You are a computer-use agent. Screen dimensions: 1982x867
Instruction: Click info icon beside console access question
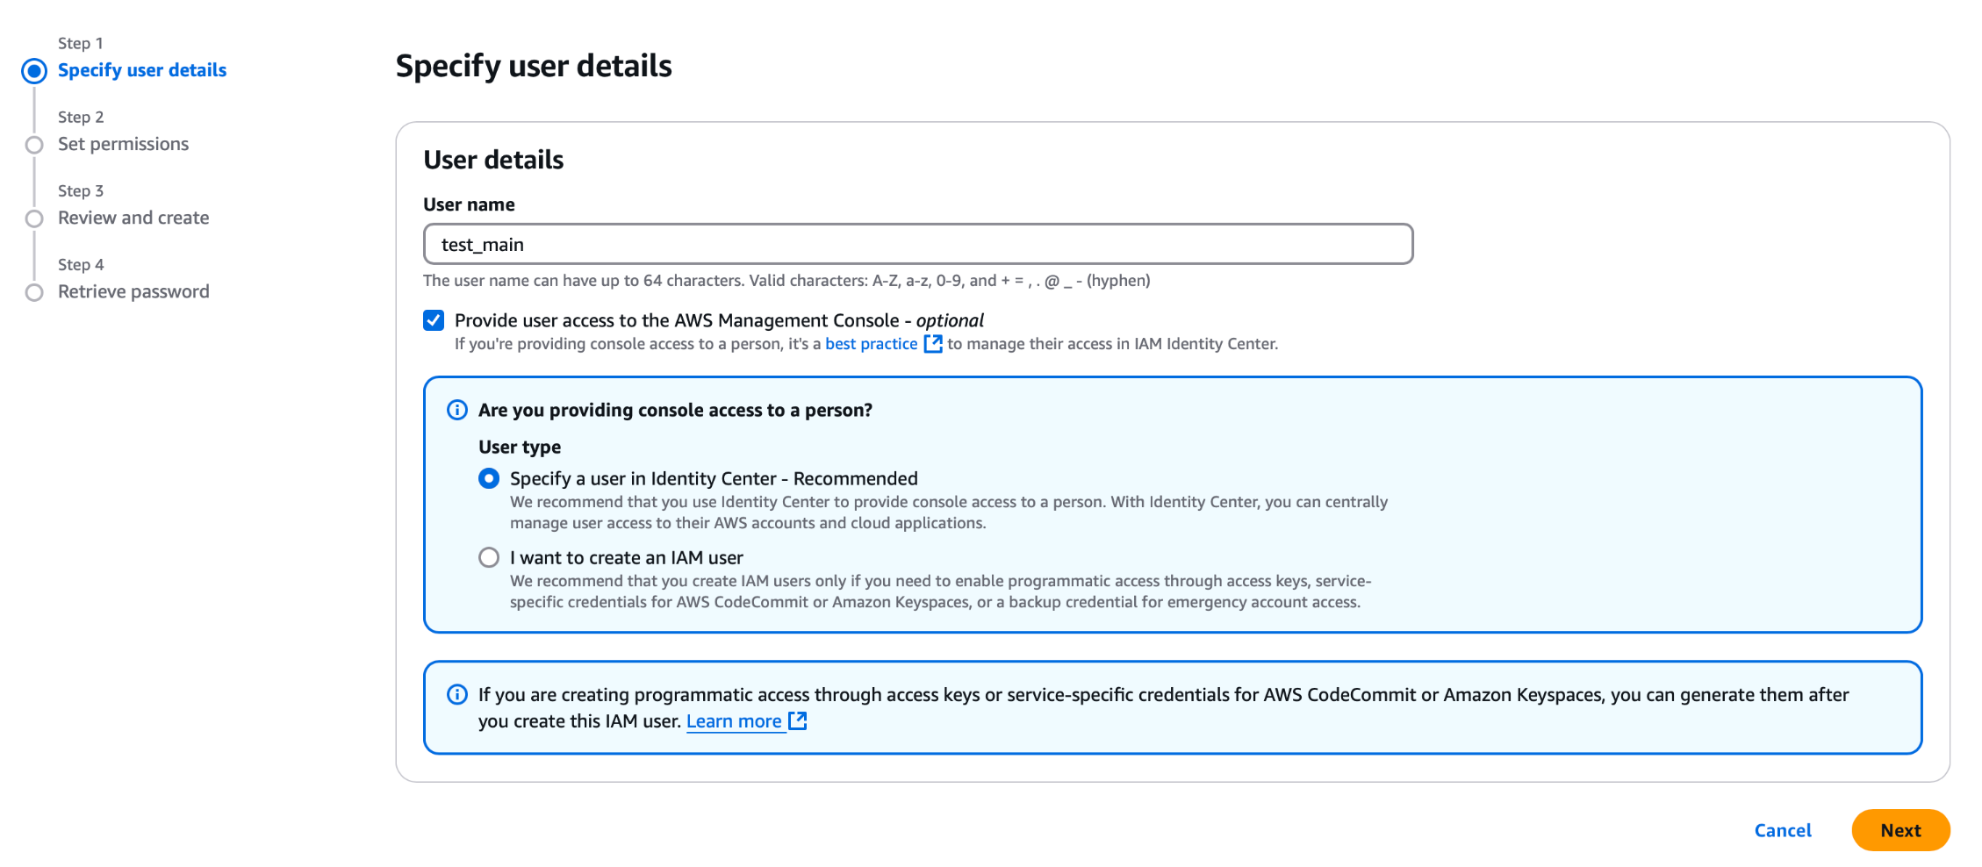(x=457, y=410)
